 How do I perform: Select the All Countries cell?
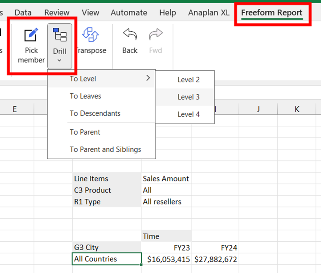(x=107, y=259)
